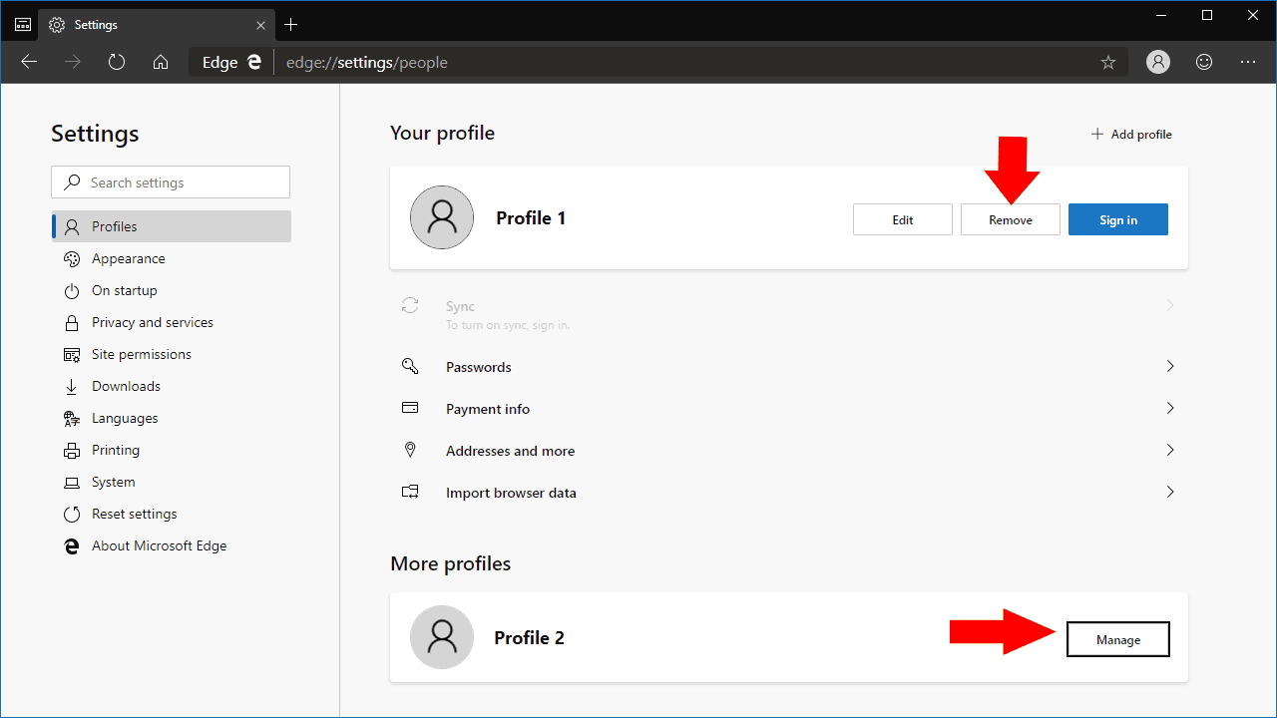Click the Addresses and more label
The height and width of the screenshot is (718, 1277).
point(511,451)
